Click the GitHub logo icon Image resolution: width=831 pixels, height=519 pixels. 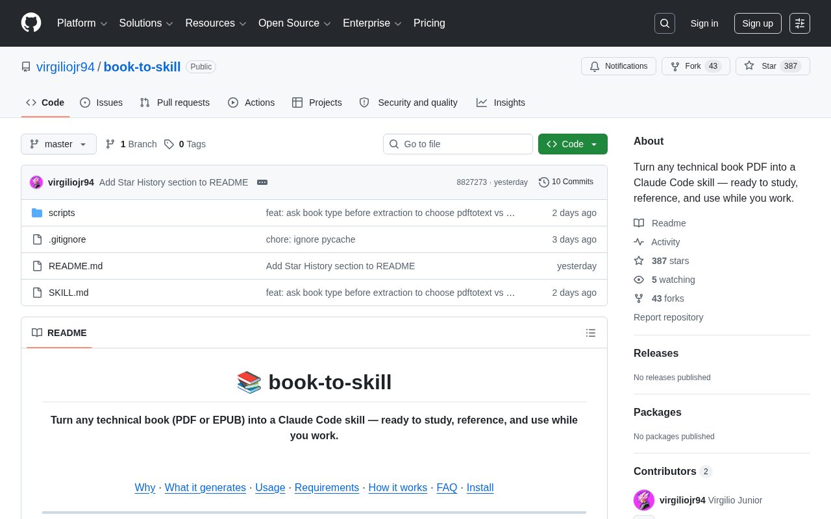[31, 23]
